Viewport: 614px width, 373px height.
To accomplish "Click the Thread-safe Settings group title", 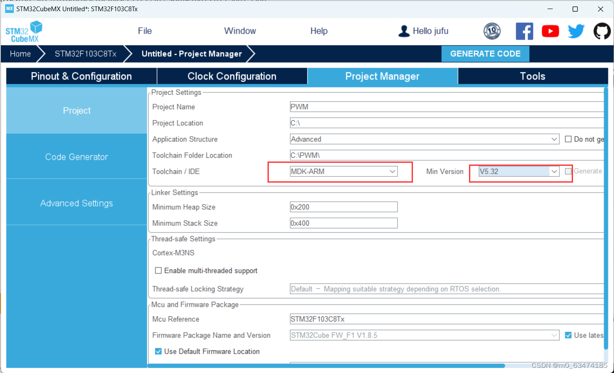I will (183, 239).
